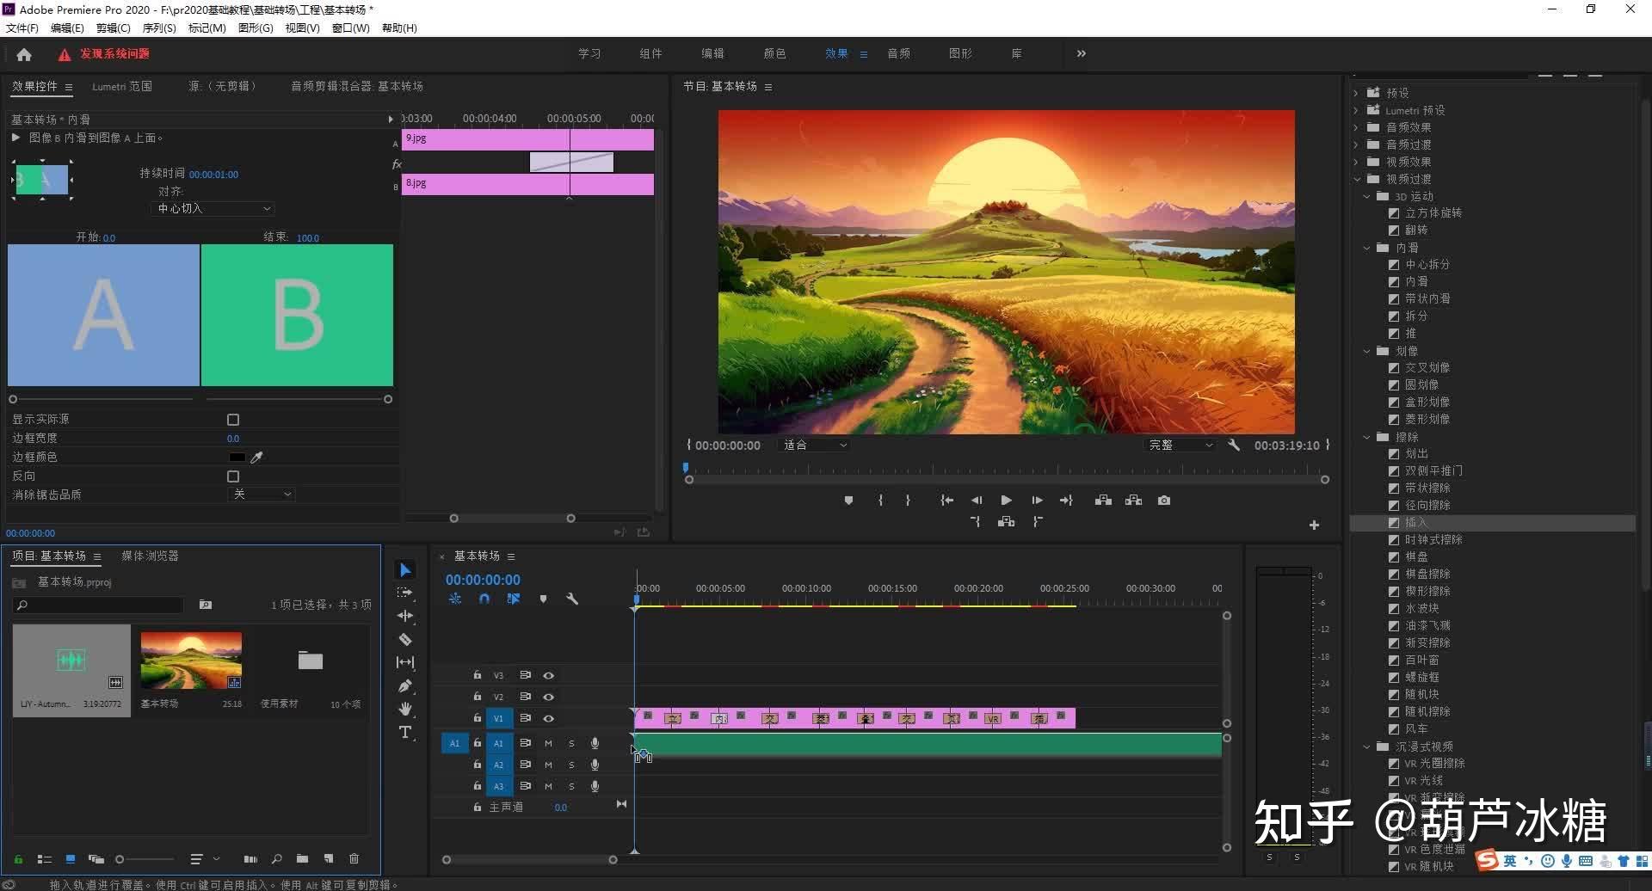Step back one frame
The width and height of the screenshot is (1652, 891).
(977, 501)
